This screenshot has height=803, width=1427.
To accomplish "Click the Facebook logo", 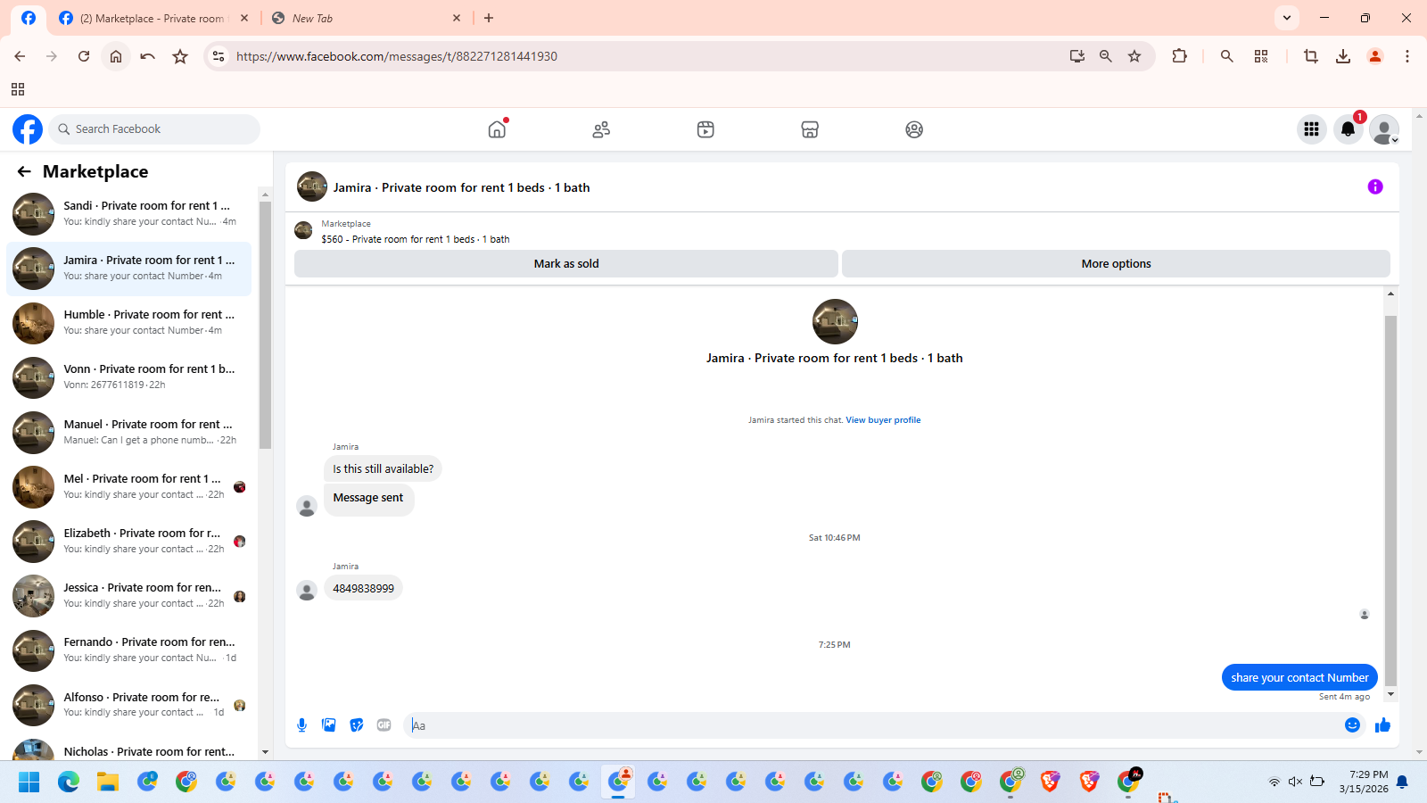I will click(x=28, y=129).
